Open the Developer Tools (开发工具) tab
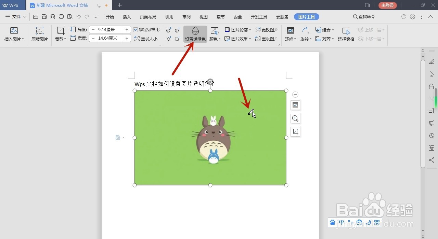 [x=259, y=17]
